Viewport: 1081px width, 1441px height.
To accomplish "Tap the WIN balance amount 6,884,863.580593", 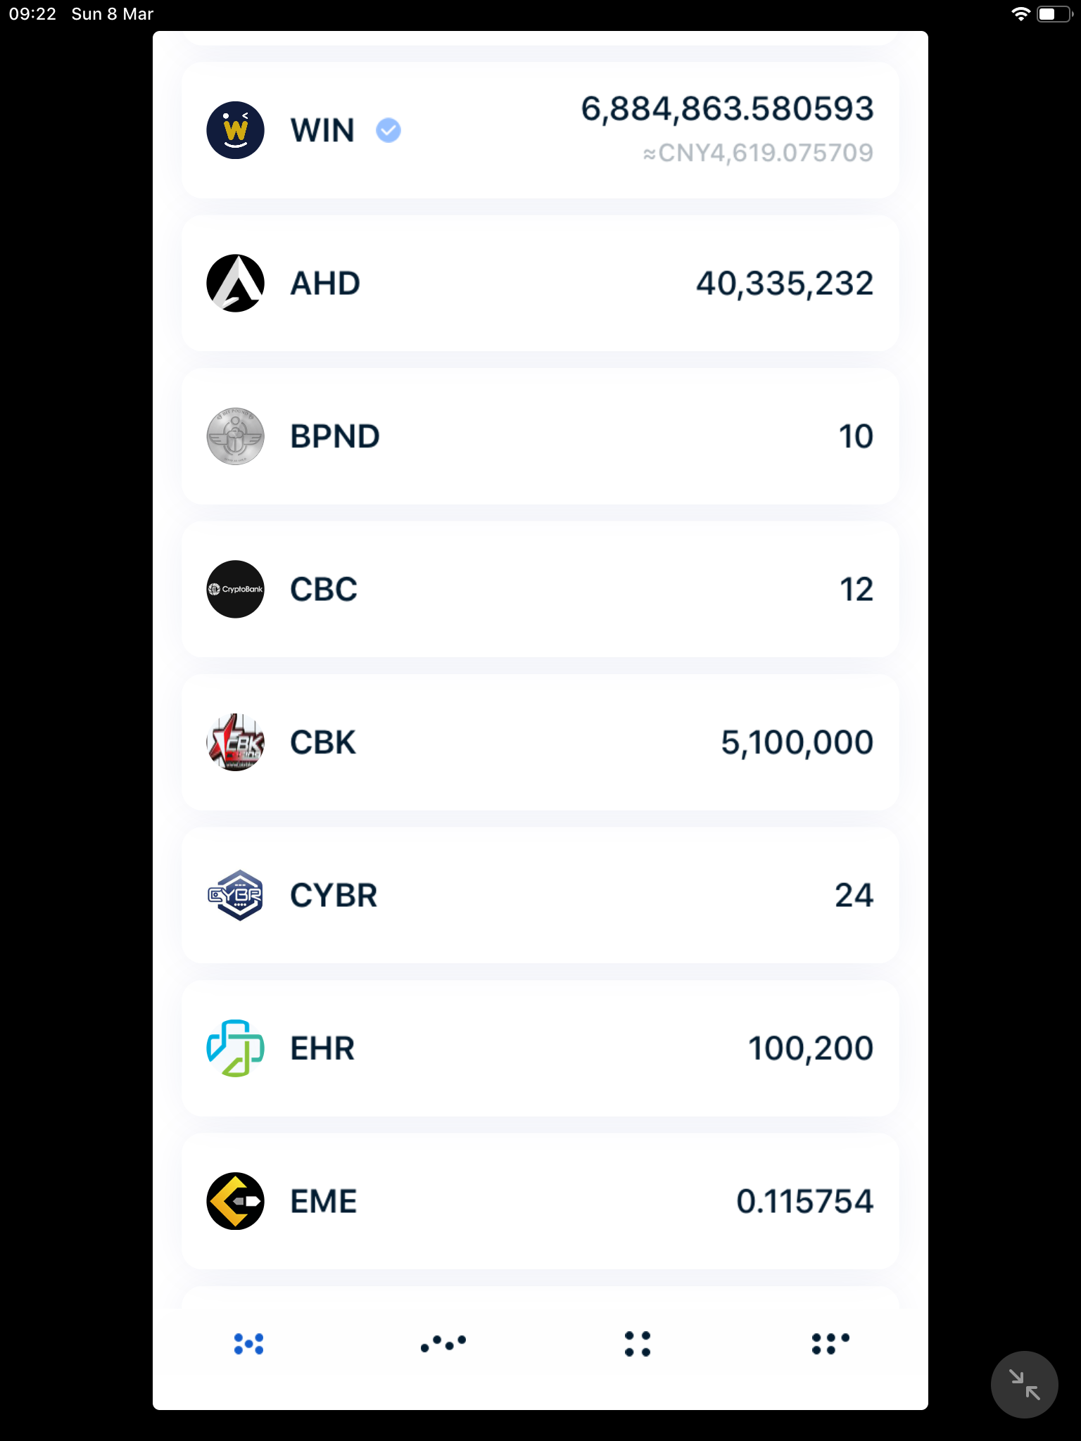I will point(727,109).
